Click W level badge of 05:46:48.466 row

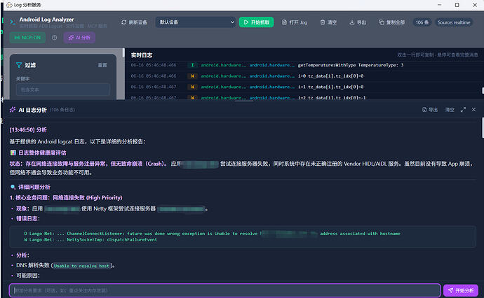pyautogui.click(x=193, y=76)
